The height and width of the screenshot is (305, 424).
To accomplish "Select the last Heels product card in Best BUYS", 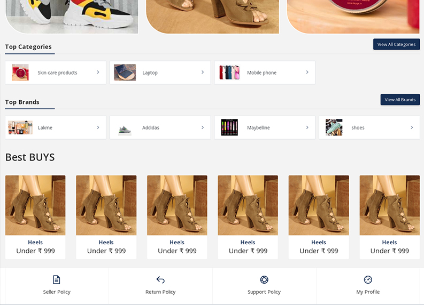I will 389,216.
